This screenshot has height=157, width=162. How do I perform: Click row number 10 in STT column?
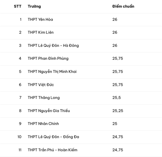tap(19, 137)
